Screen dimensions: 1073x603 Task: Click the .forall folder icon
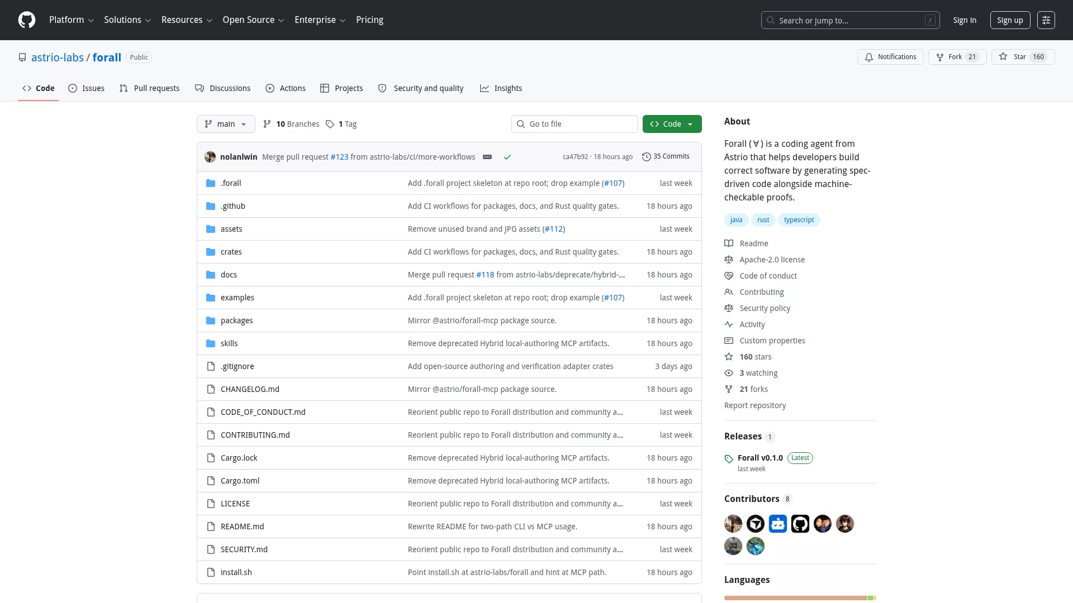pyautogui.click(x=211, y=183)
